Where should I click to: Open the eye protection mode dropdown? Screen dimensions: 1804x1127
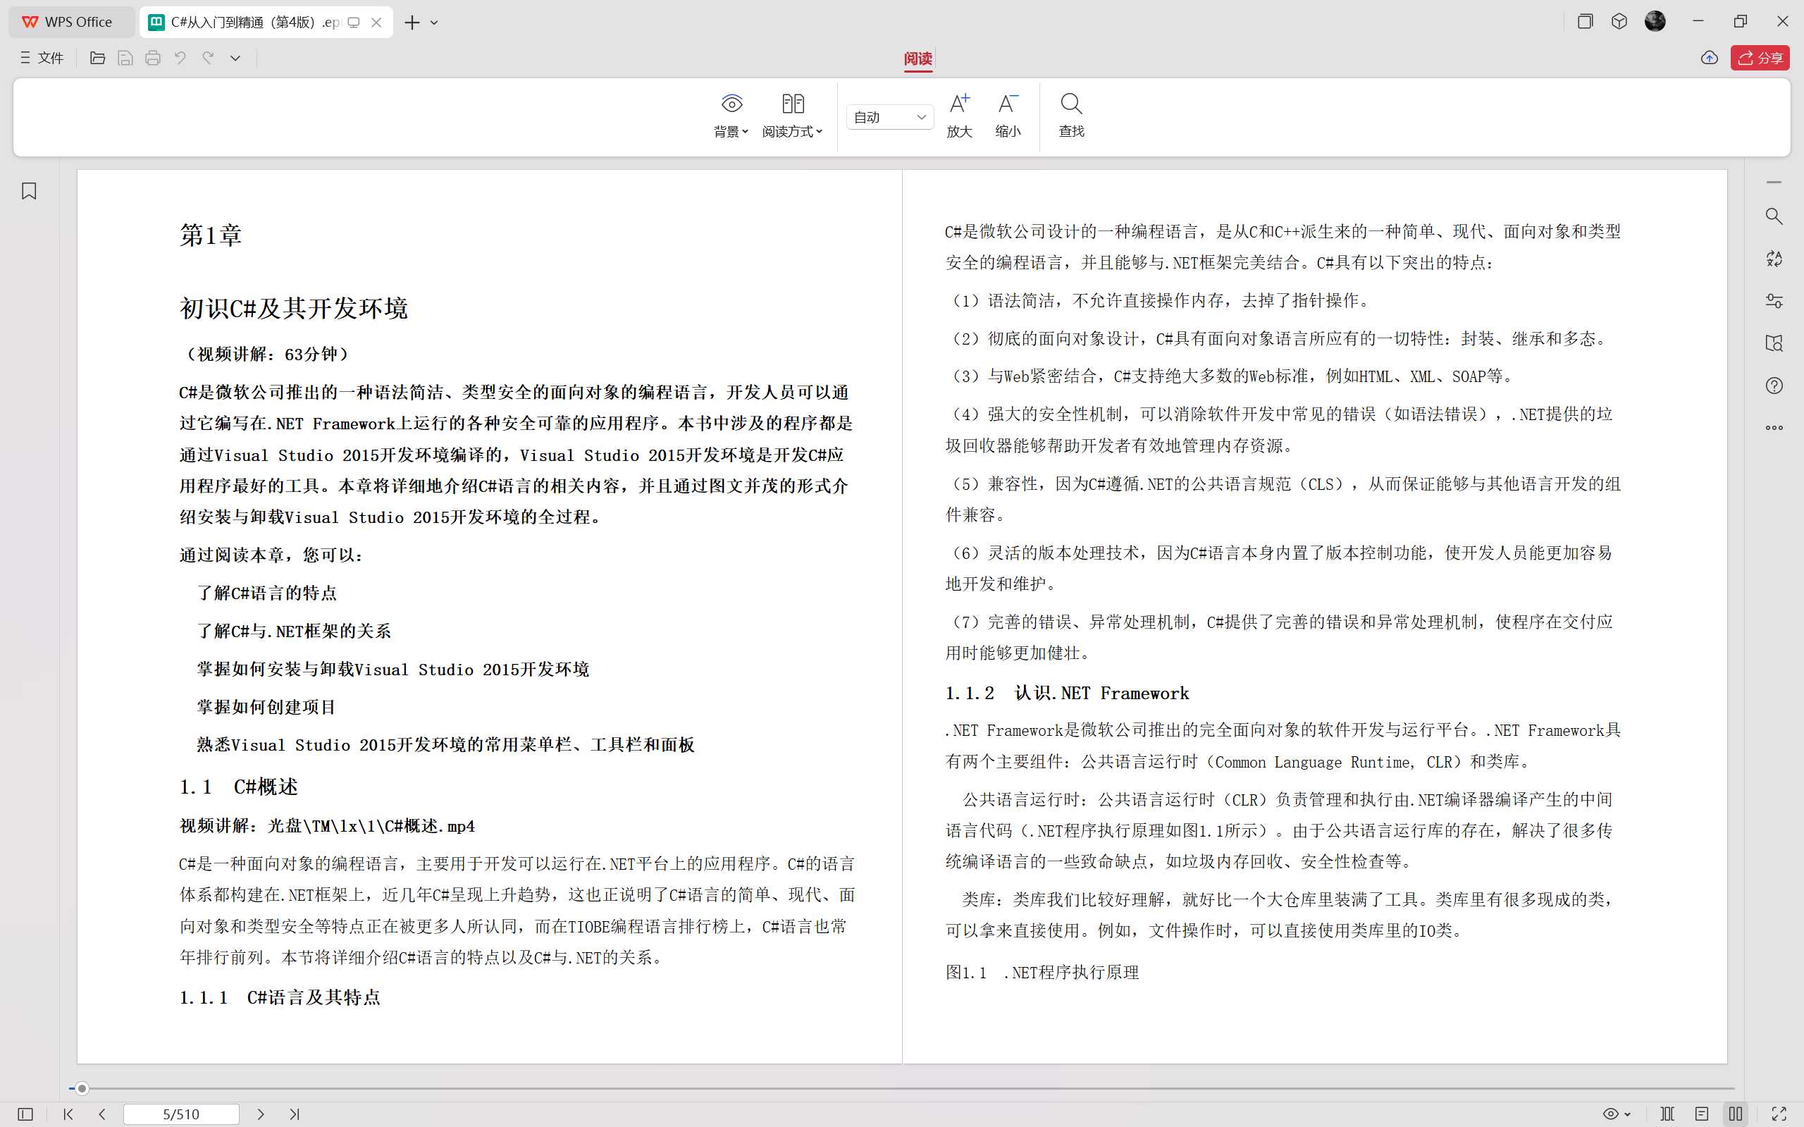(x=1617, y=1114)
